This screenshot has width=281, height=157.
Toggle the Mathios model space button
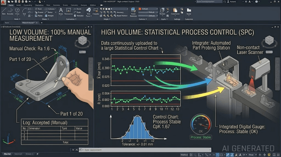pyautogui.click(x=184, y=155)
